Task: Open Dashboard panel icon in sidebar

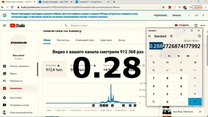Action: tap(4, 66)
